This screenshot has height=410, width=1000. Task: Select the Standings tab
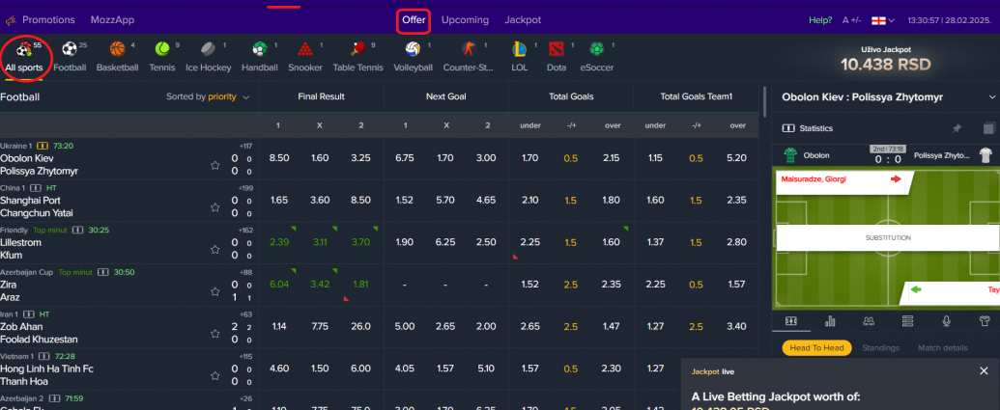(x=881, y=348)
